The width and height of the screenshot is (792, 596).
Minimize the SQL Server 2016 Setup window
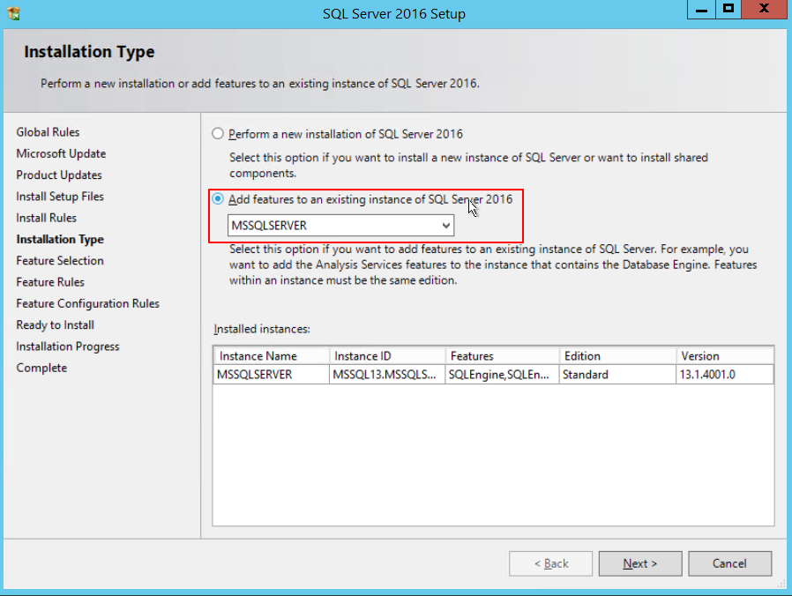coord(701,9)
